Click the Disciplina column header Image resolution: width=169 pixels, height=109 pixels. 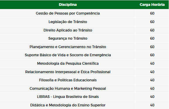(68, 5)
